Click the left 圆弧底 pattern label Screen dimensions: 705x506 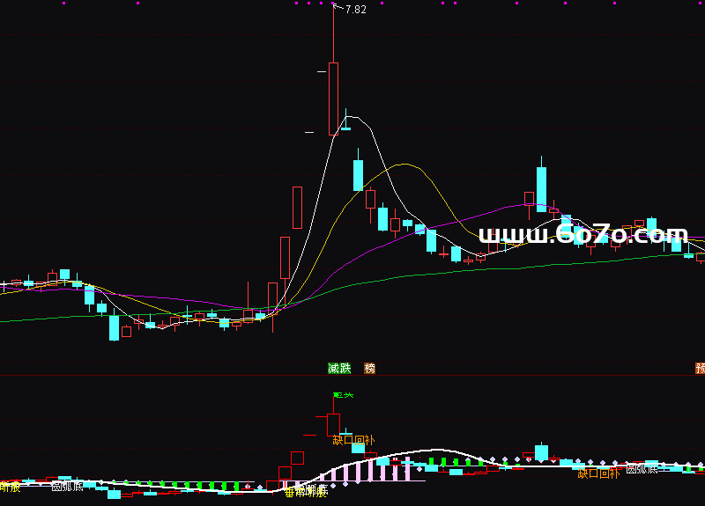click(67, 486)
